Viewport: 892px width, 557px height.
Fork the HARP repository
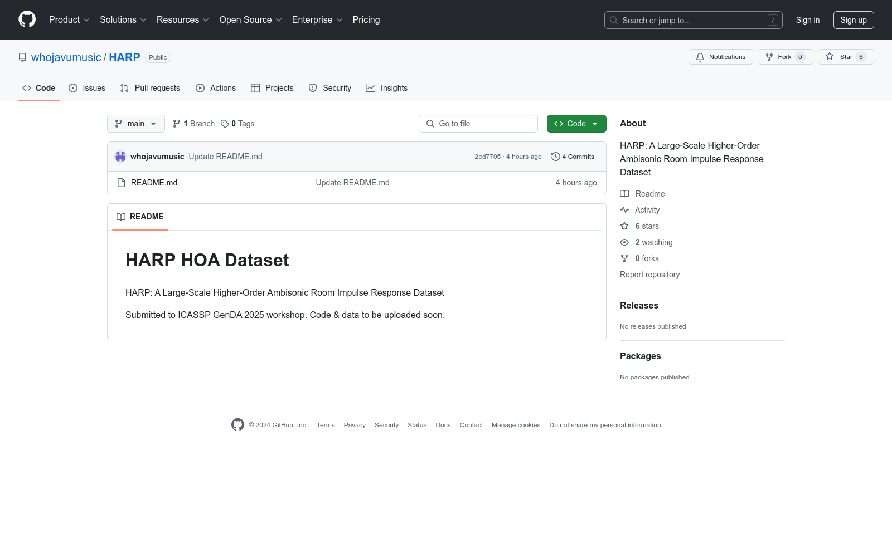click(x=786, y=57)
